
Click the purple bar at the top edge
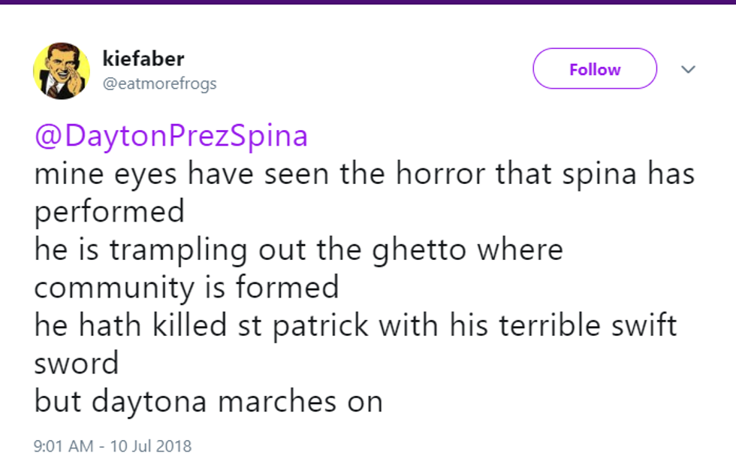pos(368,2)
